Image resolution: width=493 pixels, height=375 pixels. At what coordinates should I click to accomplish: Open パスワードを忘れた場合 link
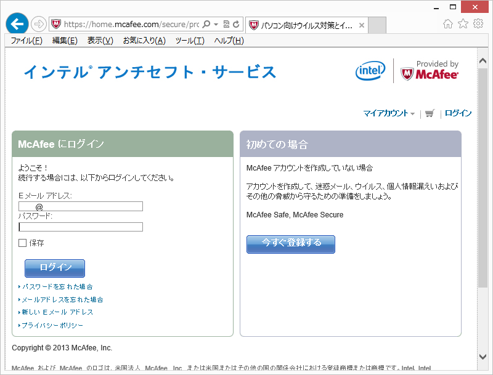click(57, 287)
